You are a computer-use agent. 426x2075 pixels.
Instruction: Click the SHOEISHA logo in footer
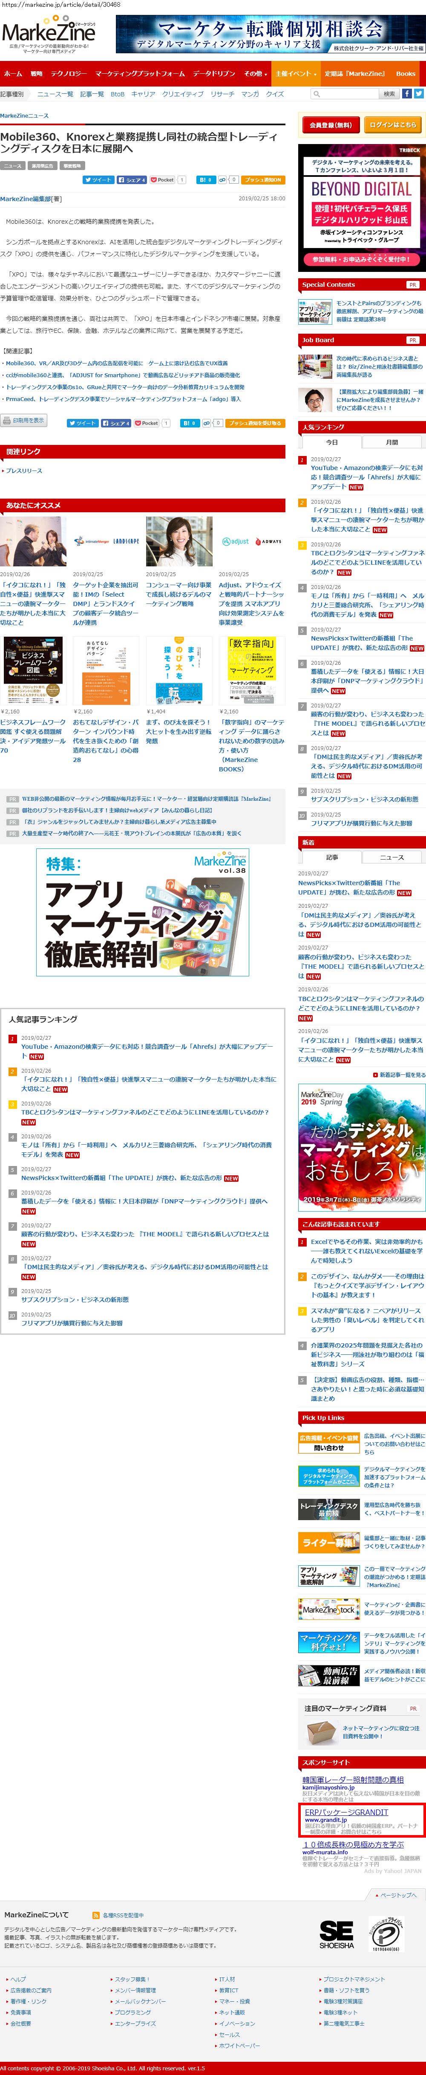tap(337, 1935)
